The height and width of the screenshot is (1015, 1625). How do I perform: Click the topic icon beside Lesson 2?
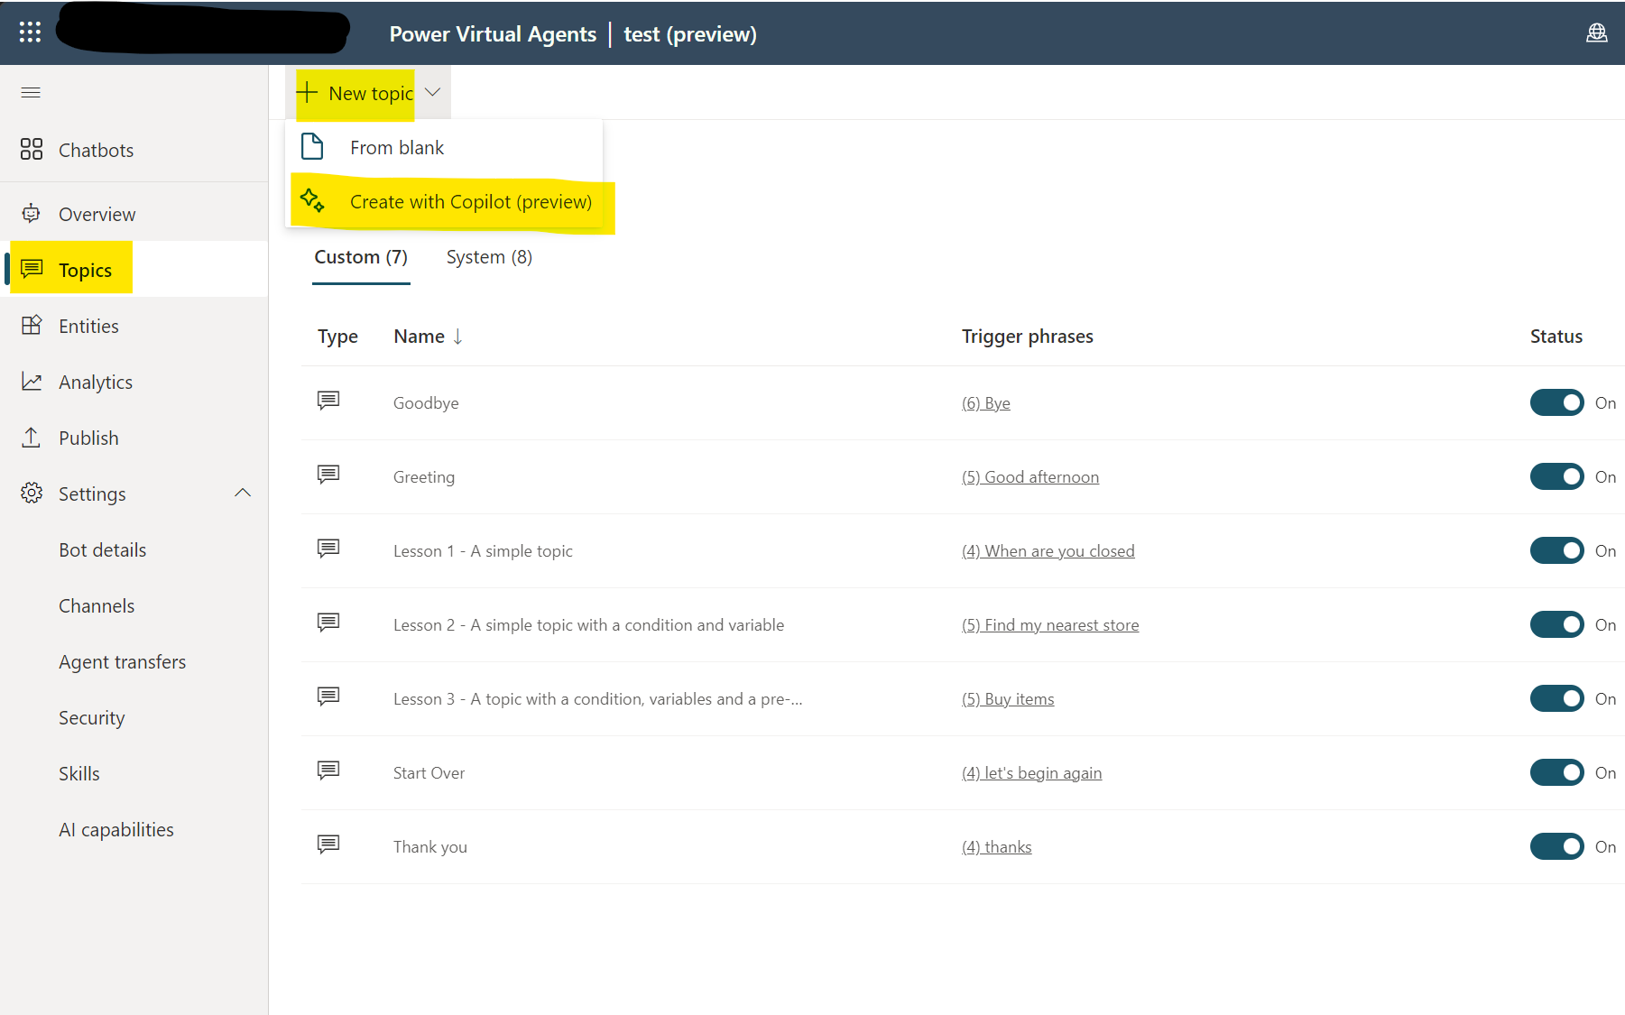328,623
